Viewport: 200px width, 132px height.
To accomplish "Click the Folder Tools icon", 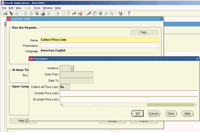I will [112, 13].
